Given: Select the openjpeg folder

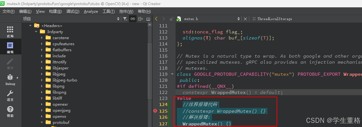Looking at the screenshot, I should coord(61,110).
